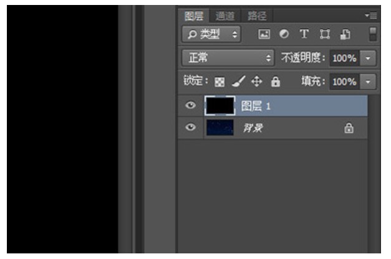Hide the 背景 layer eye icon

tap(191, 127)
